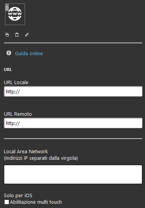Click the chain link icon
This screenshot has width=145, height=208.
click(27, 35)
